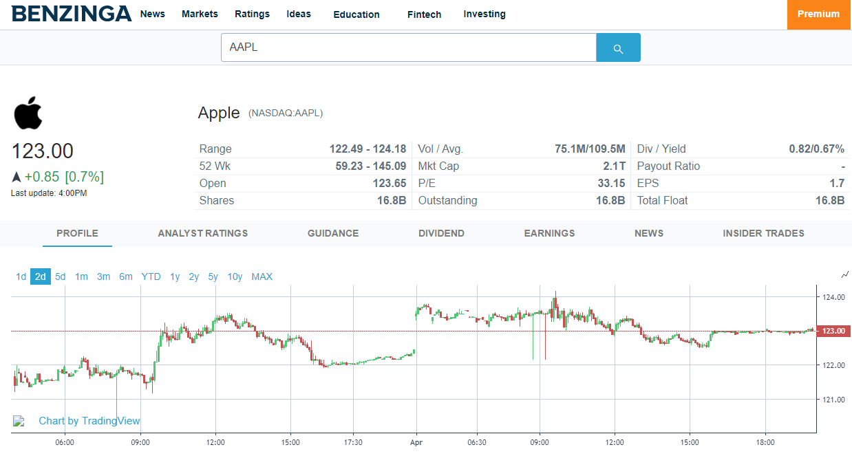Click the AAPL search input field
The width and height of the screenshot is (852, 467).
pyautogui.click(x=409, y=47)
